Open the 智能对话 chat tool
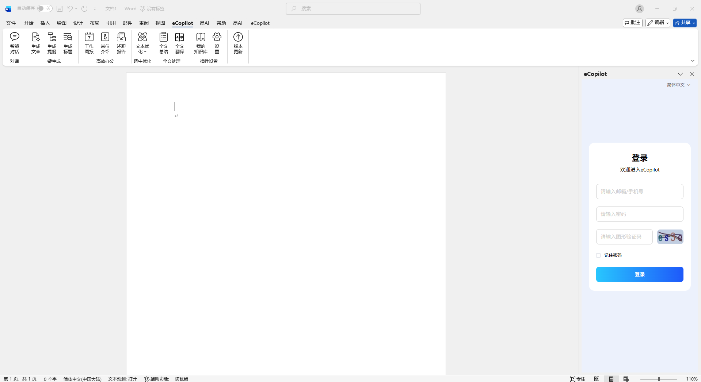 coord(15,43)
